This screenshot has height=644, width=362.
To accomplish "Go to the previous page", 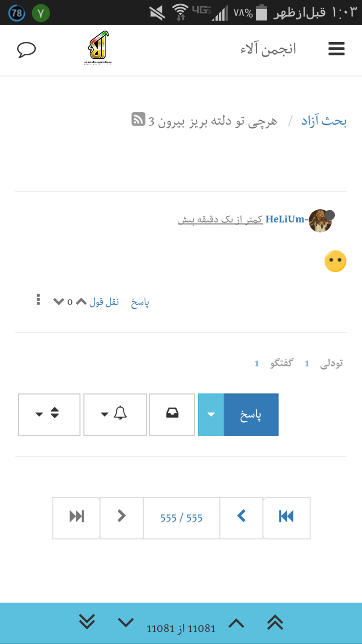I will 241,517.
